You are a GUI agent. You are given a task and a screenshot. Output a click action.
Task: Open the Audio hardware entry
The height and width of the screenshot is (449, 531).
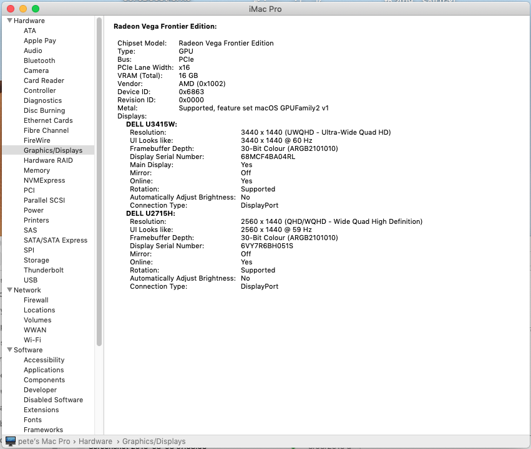[x=33, y=51]
